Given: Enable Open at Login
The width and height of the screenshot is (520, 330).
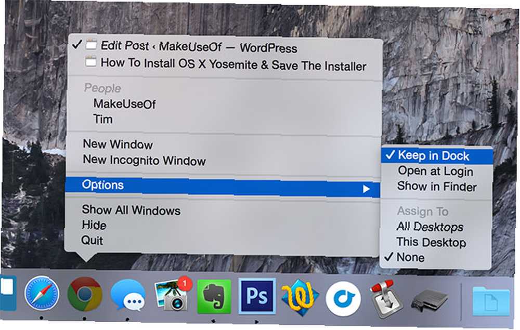Looking at the screenshot, I should 436,171.
